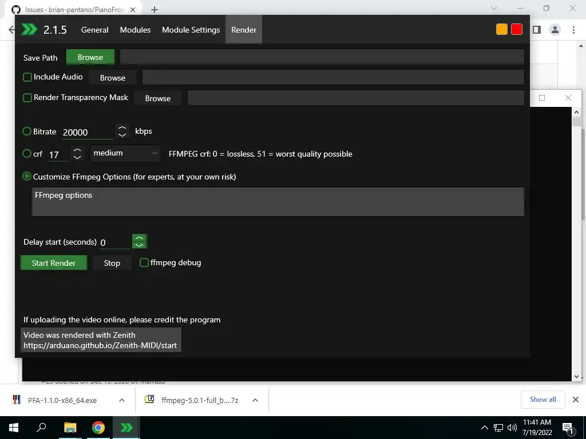Close the downloads bar
Screen dimensions: 586x439
[576, 400]
